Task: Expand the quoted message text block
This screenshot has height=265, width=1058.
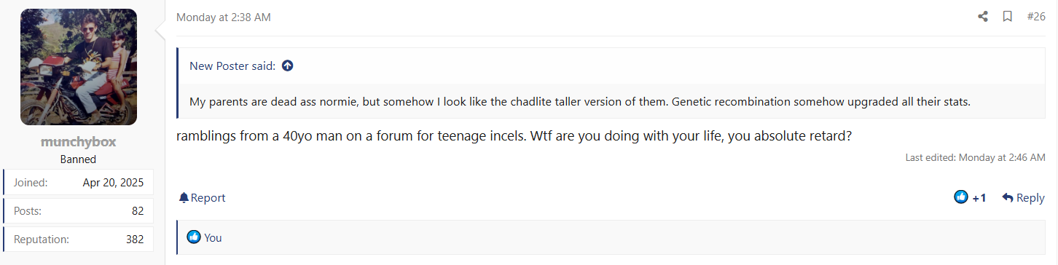Action: coord(580,101)
